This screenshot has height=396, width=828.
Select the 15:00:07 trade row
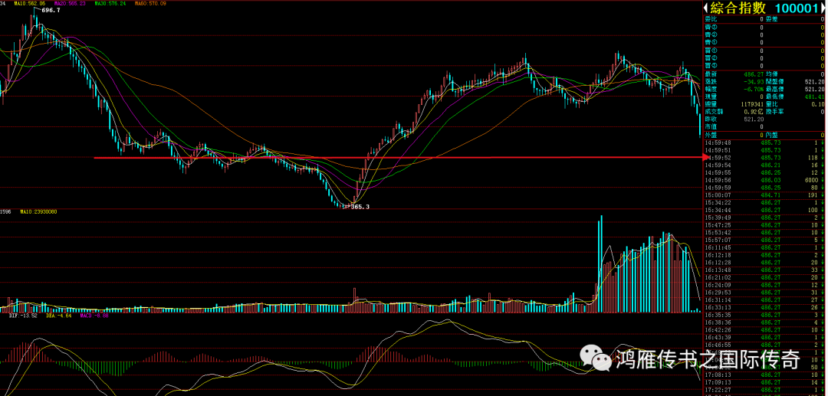(x=764, y=195)
